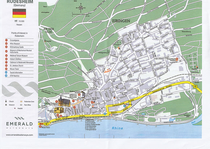Click the EIBINGEN district label

pos(121,21)
